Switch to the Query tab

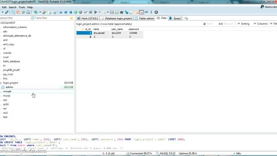click(175, 18)
